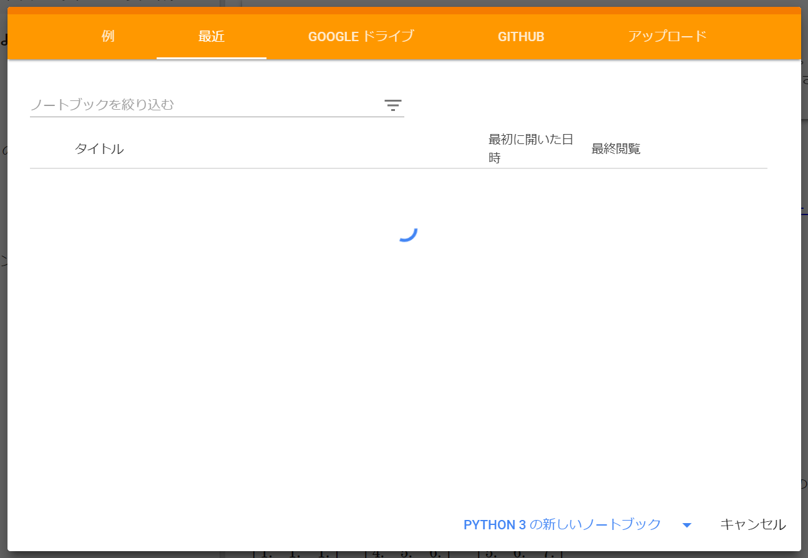This screenshot has width=808, height=558.
Task: Sort by the 最終閲覧 column header
Action: coord(616,149)
